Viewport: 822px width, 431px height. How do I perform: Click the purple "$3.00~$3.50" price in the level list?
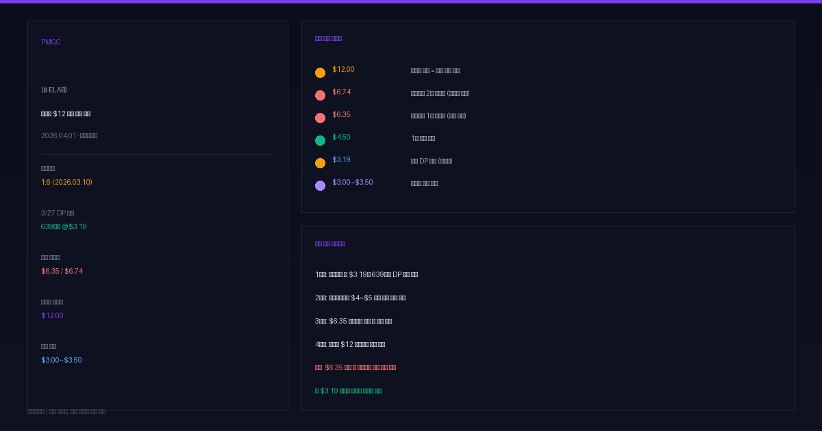pos(353,183)
